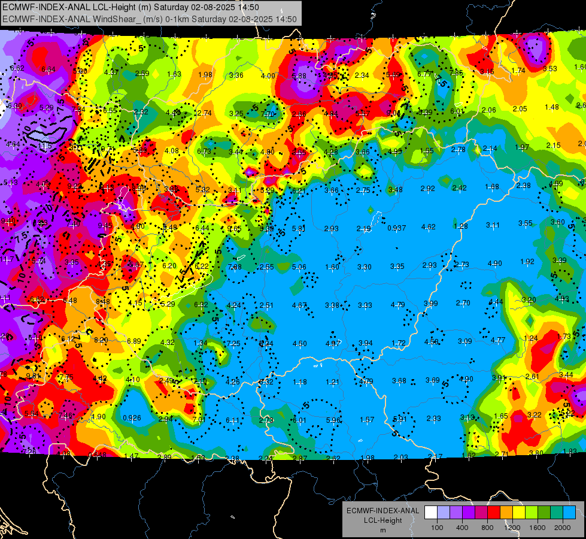Click the wind shear value '4.00'
Screen dimensions: 586x539
coord(268,76)
